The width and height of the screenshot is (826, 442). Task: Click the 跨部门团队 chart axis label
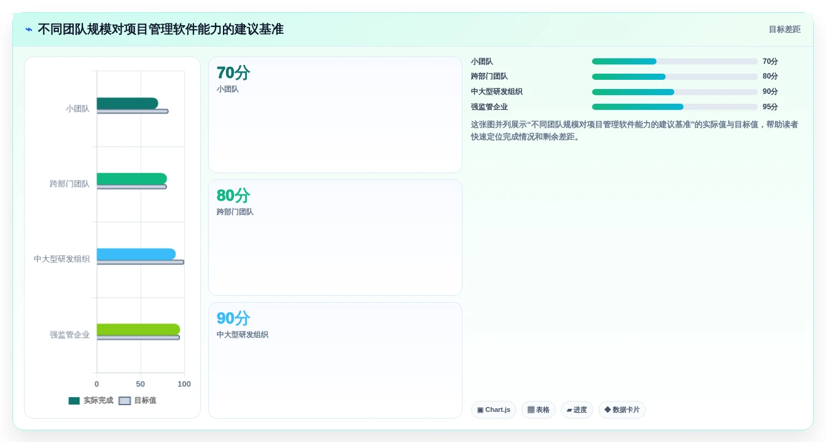click(70, 184)
